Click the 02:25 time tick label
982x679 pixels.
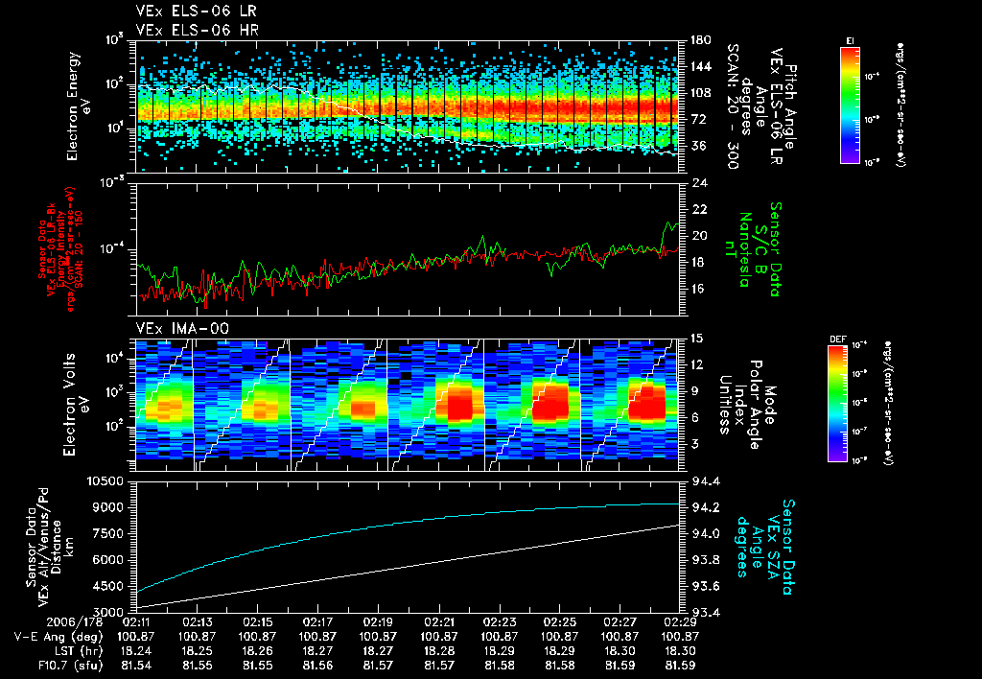click(x=560, y=622)
